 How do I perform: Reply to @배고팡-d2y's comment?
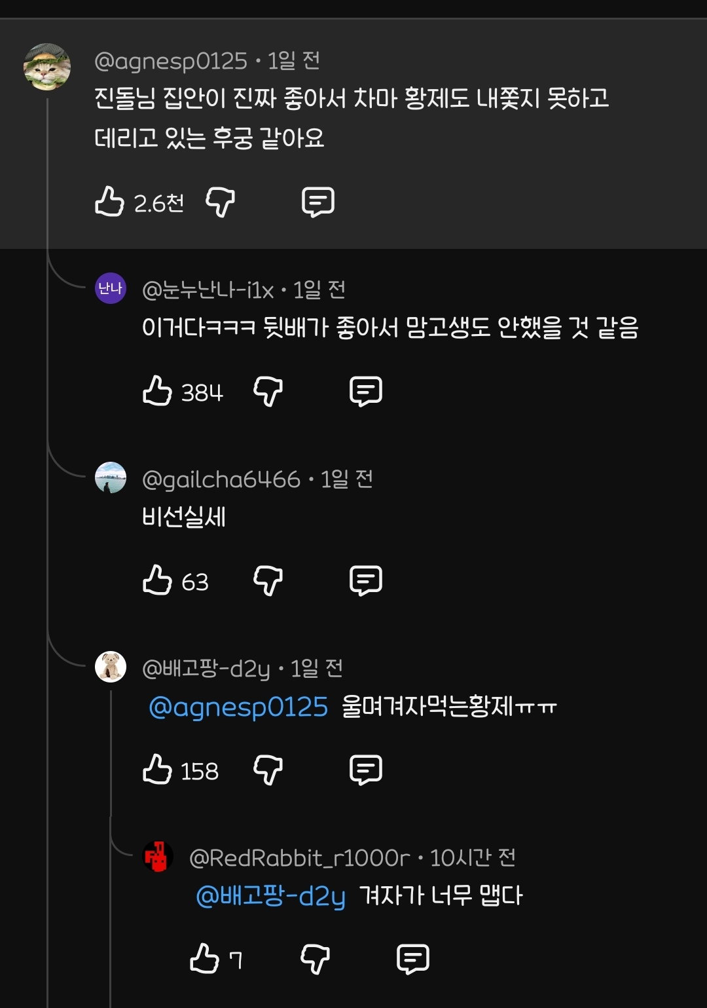tap(366, 770)
